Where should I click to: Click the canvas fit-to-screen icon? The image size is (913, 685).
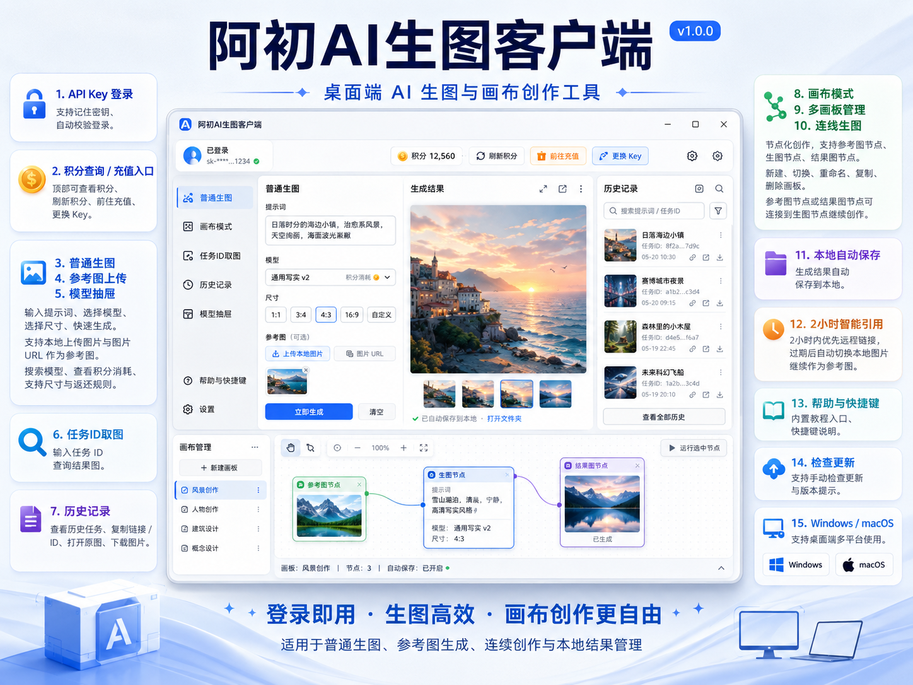pos(424,448)
